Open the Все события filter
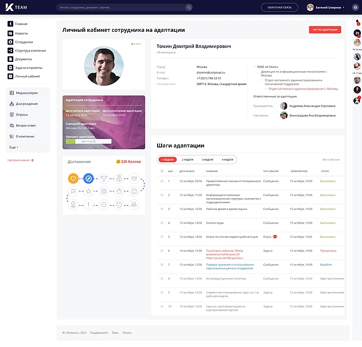 point(331,159)
